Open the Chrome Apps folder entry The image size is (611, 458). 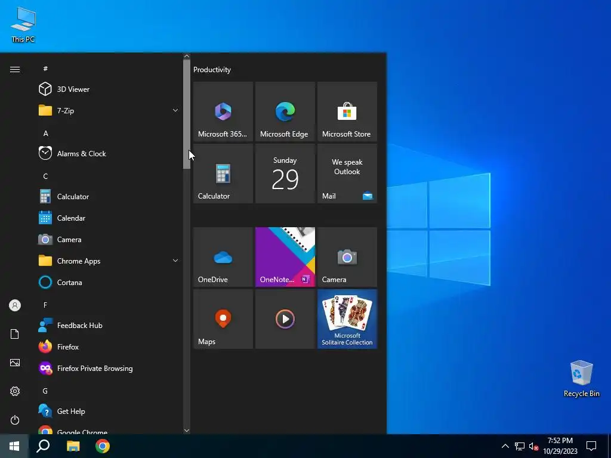109,261
